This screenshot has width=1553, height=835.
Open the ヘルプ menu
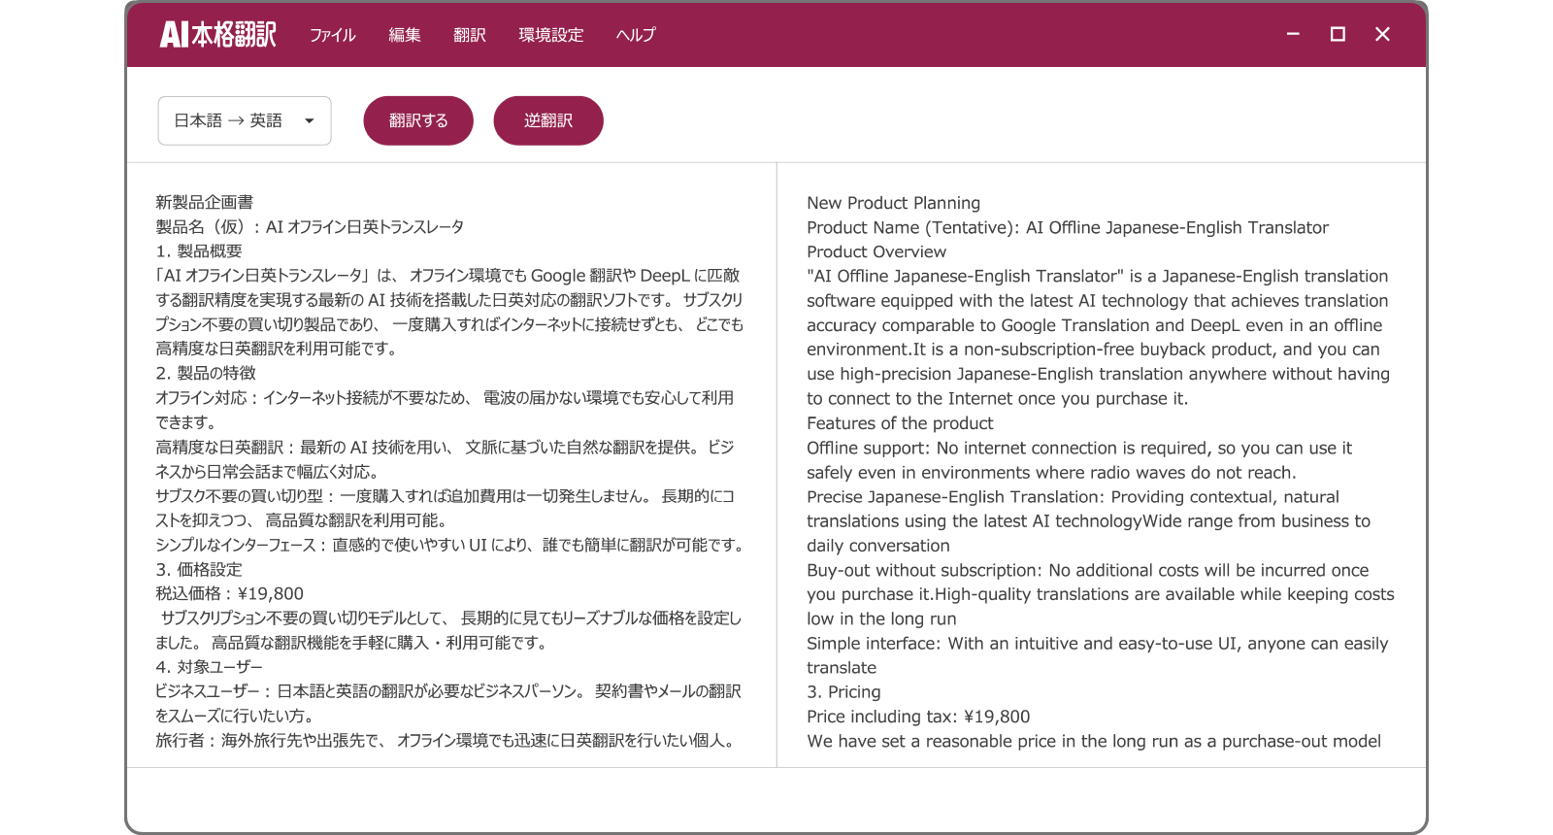click(636, 35)
